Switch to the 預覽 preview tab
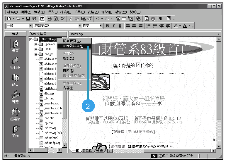The width and height of the screenshot is (226, 162). click(99, 151)
